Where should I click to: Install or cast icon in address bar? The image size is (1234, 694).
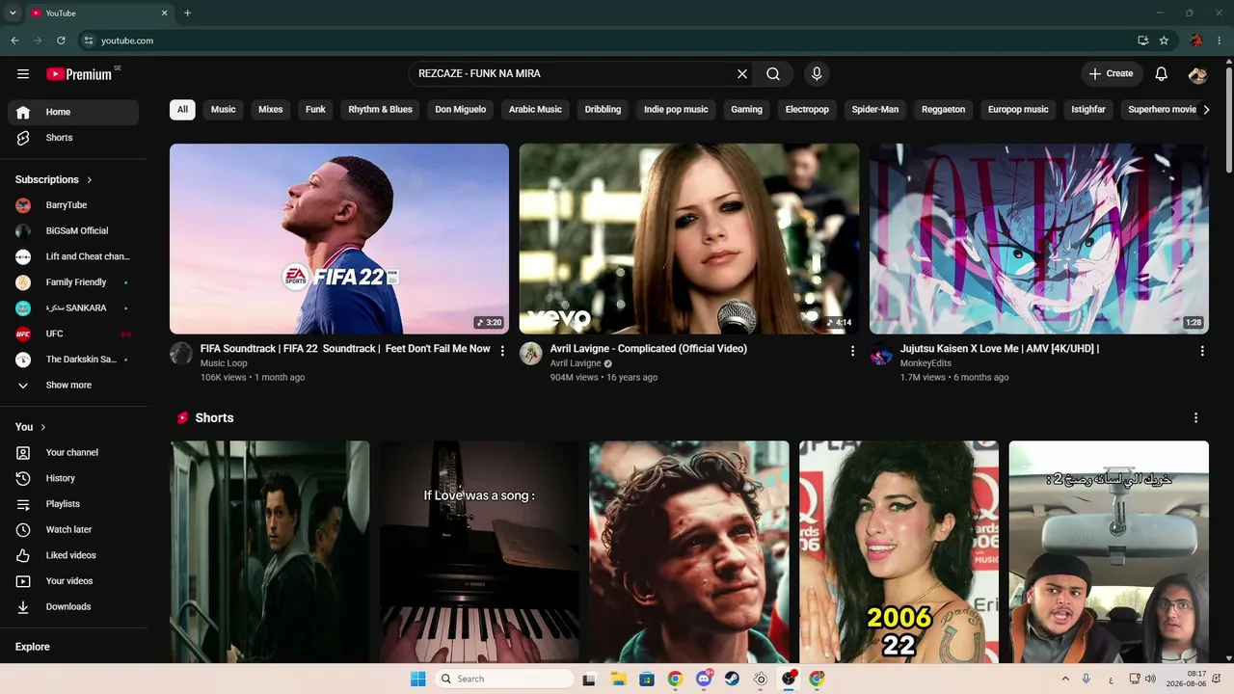click(1142, 40)
